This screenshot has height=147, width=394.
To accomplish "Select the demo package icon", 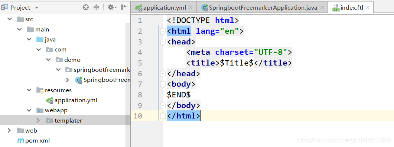I will click(x=59, y=60).
